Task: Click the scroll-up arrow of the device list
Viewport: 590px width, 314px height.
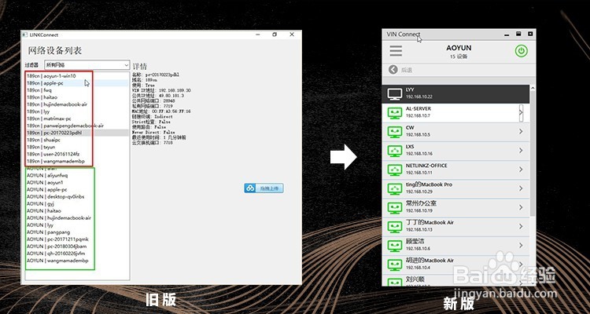Action: [x=533, y=88]
